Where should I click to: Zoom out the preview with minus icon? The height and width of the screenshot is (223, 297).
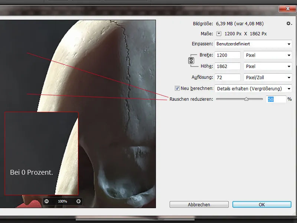click(47, 201)
